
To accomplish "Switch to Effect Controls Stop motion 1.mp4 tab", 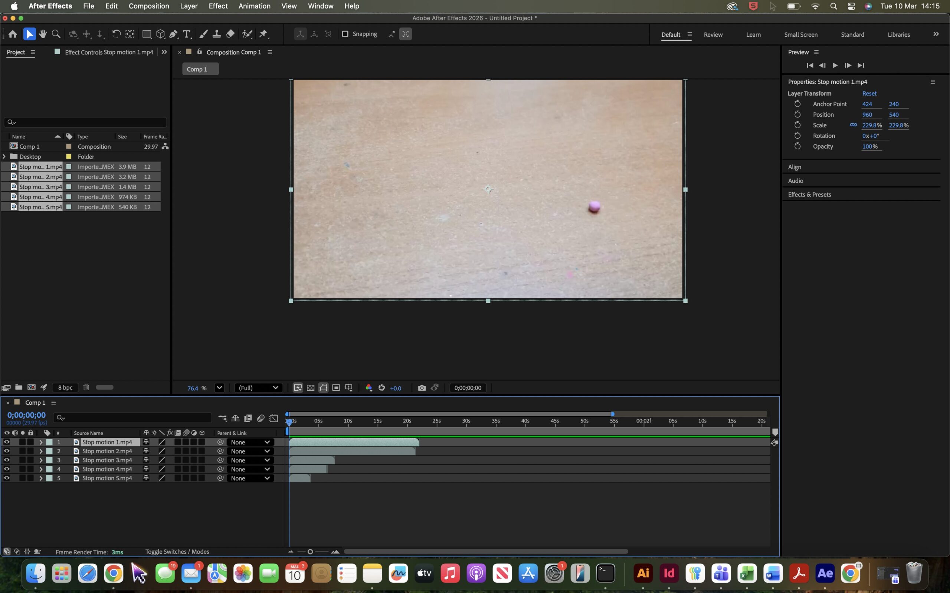I will (x=109, y=52).
